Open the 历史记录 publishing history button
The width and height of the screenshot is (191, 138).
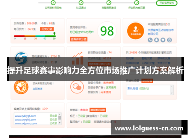[47, 29]
